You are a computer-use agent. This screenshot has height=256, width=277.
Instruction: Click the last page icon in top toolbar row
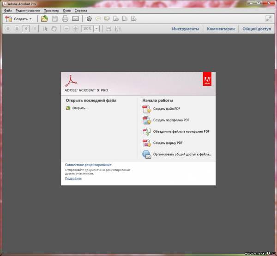coord(133,19)
